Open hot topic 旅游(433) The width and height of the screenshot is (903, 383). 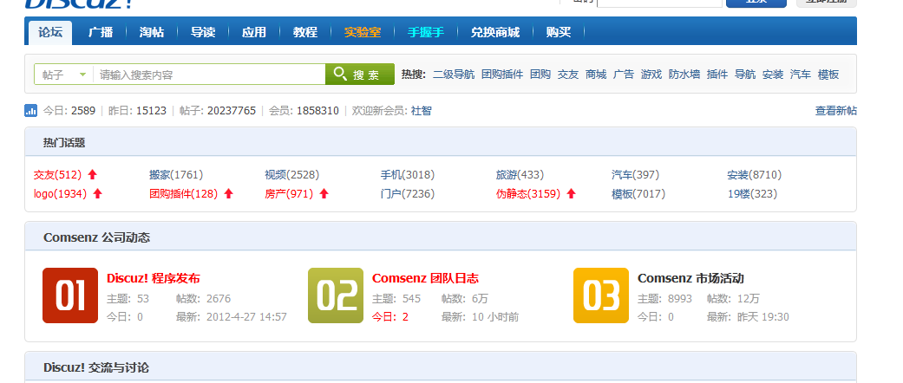tap(520, 175)
